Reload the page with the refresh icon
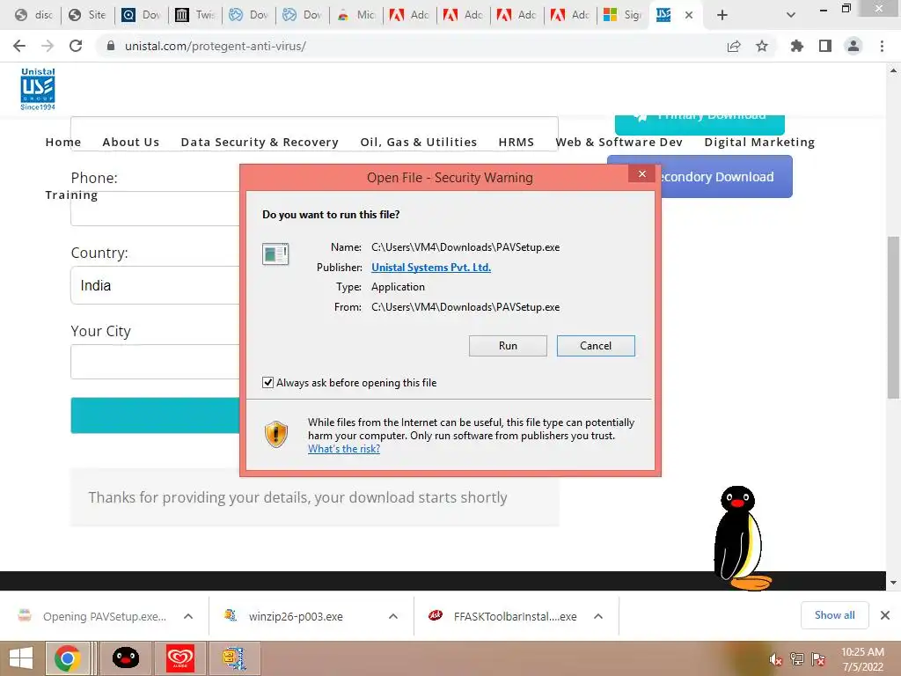The width and height of the screenshot is (901, 676). (76, 46)
